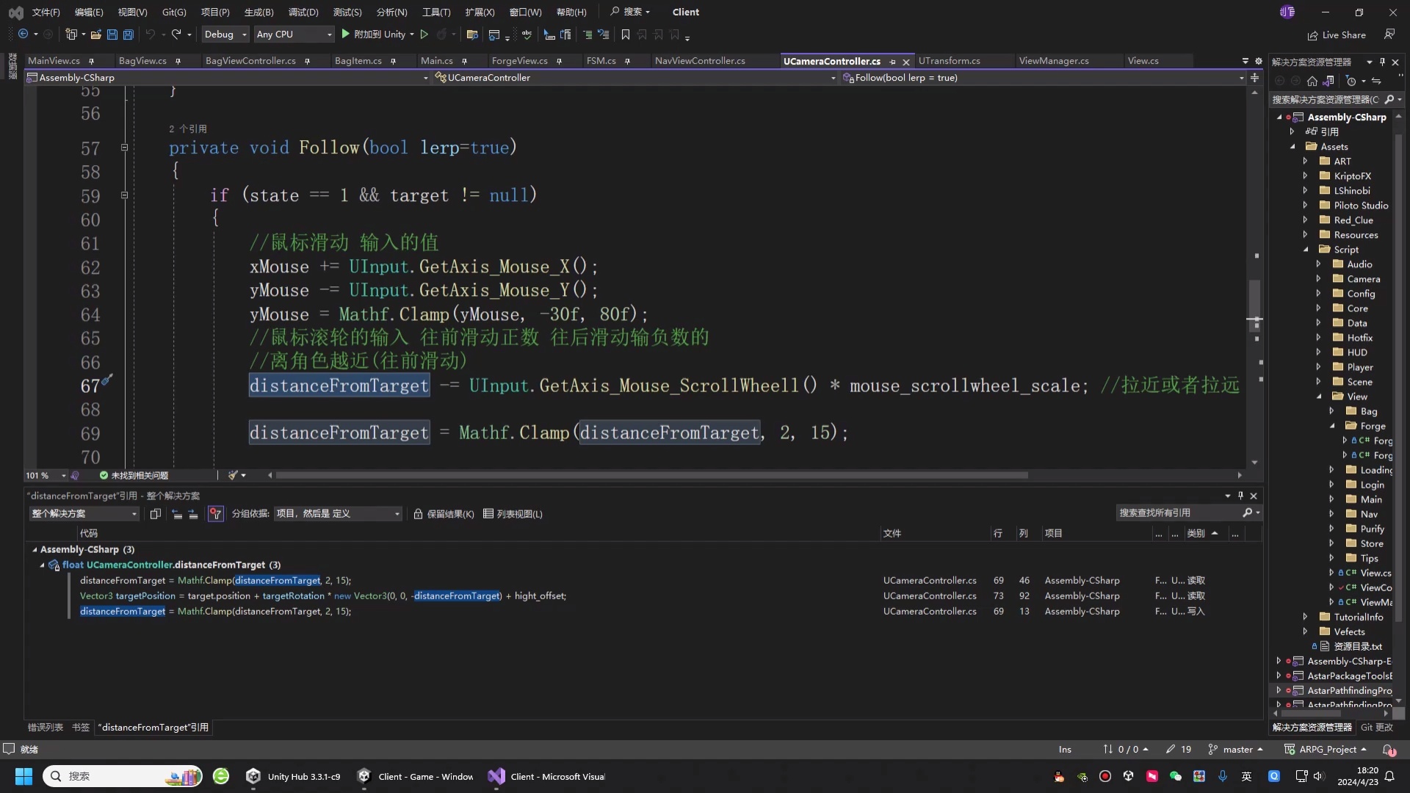Image resolution: width=1410 pixels, height=793 pixels.
Task: Click the Save All toolbar icon
Action: click(129, 35)
